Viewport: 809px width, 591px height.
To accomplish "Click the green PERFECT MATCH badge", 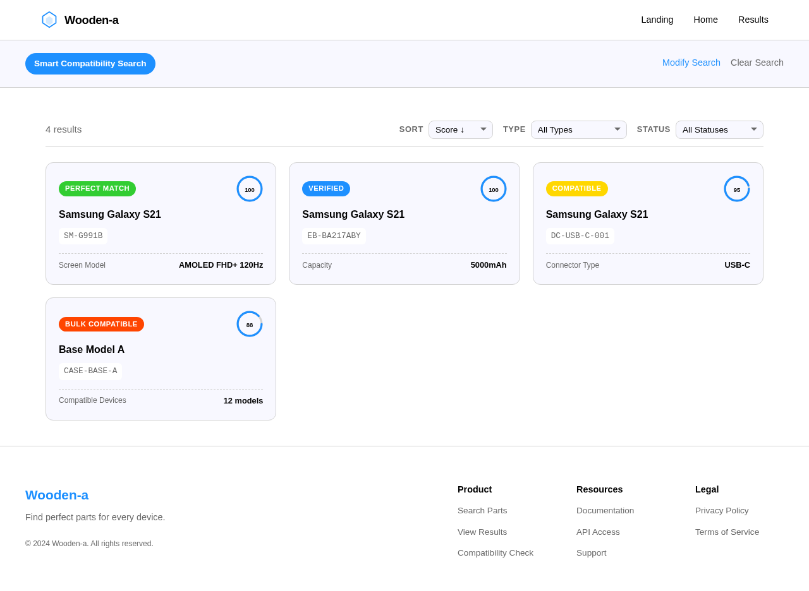I will [97, 189].
